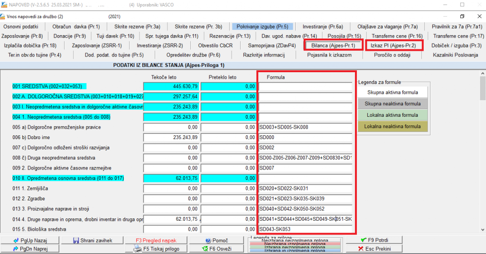Refresh data with F6 Osveži

[217, 248]
